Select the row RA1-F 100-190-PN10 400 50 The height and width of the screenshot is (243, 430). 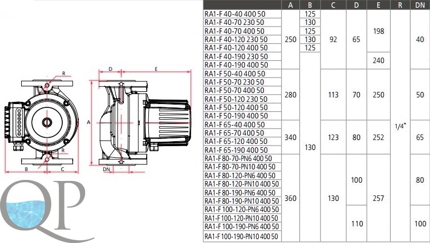[x=242, y=236]
